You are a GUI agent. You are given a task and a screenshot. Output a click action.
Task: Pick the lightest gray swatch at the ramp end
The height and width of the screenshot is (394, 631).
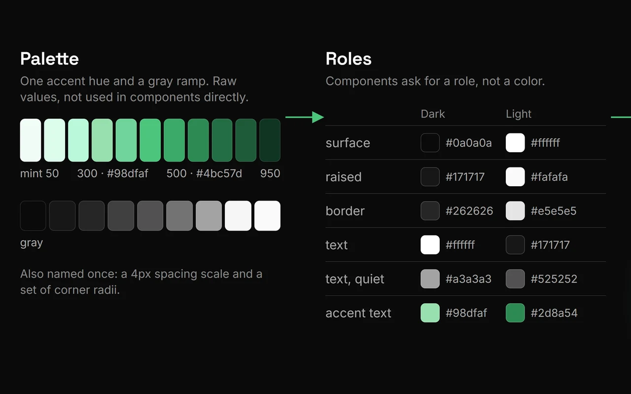pos(267,216)
